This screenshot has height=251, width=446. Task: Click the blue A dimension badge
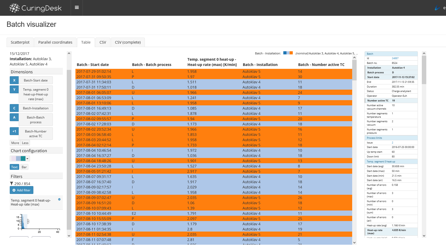14,117
